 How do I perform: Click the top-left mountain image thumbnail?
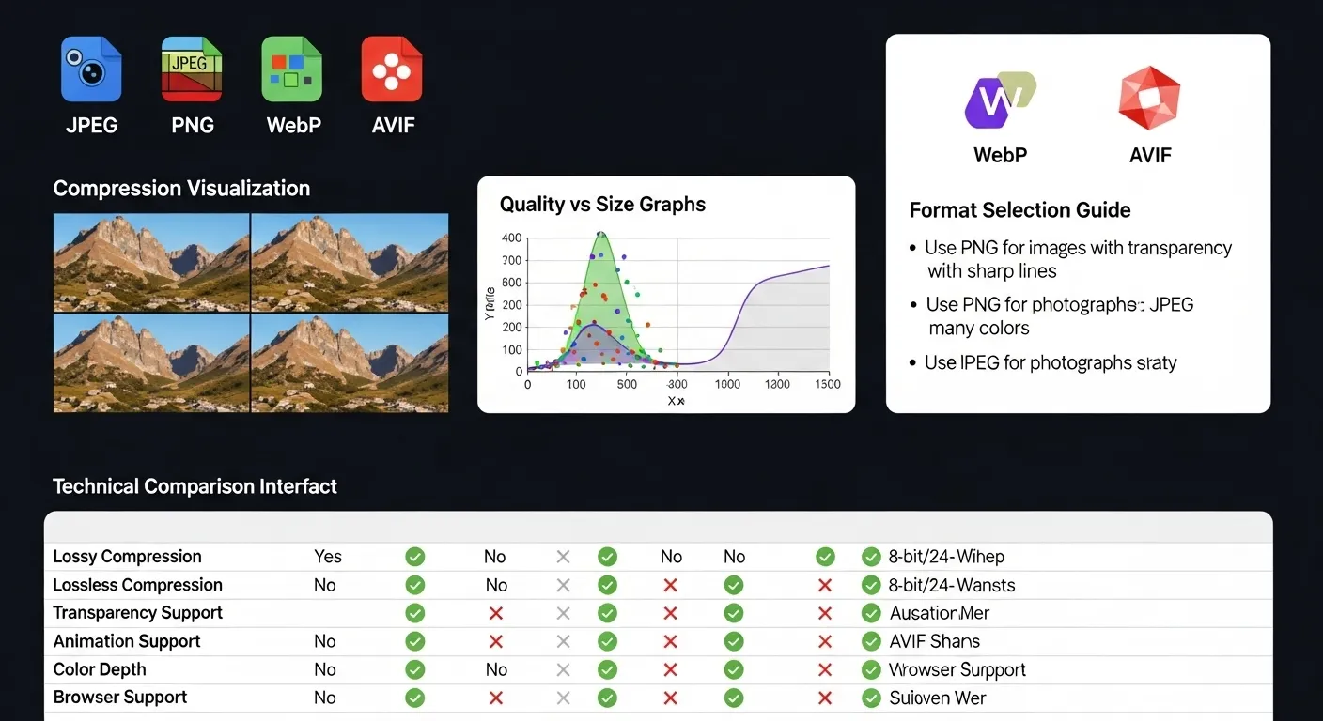coord(150,262)
